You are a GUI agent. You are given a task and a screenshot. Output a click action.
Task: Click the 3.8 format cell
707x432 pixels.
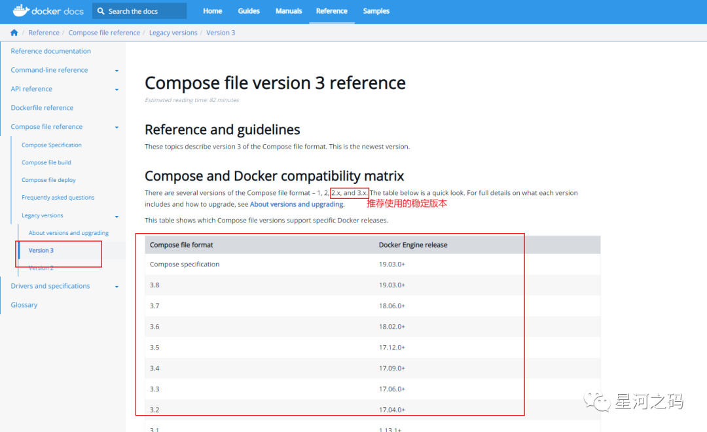tap(154, 285)
